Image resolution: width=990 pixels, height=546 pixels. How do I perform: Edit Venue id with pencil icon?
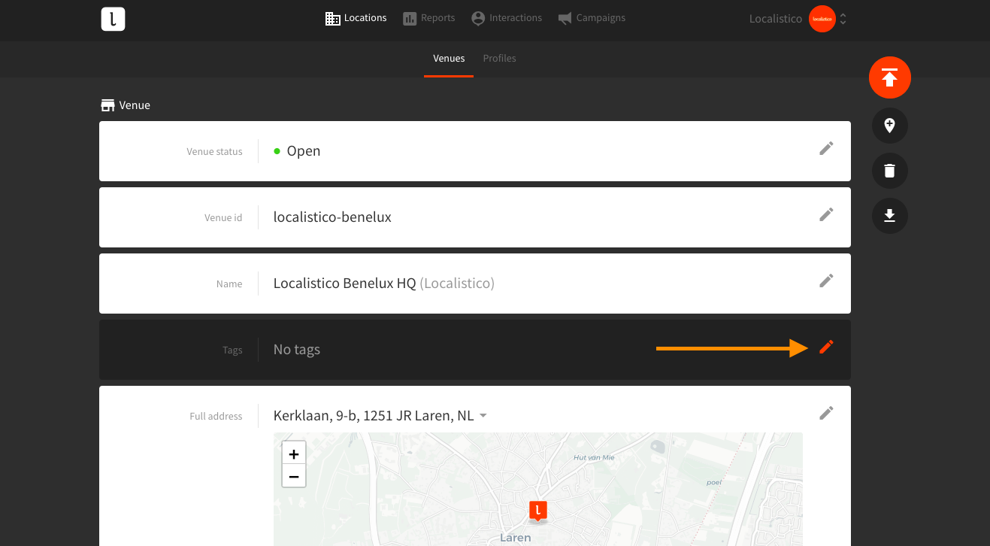826,214
